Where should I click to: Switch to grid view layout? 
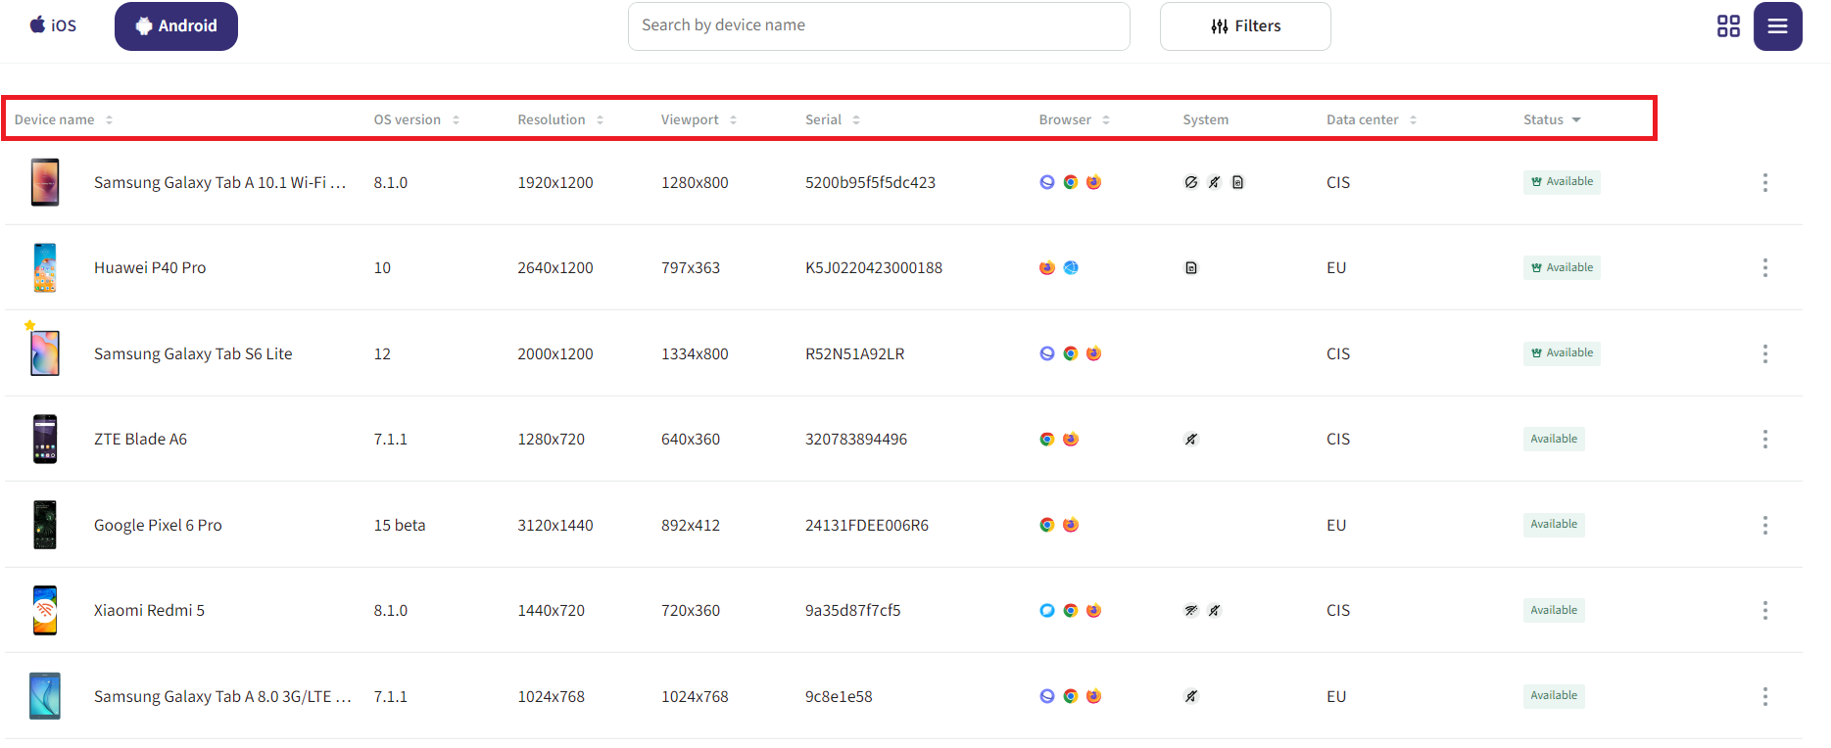coord(1728,26)
